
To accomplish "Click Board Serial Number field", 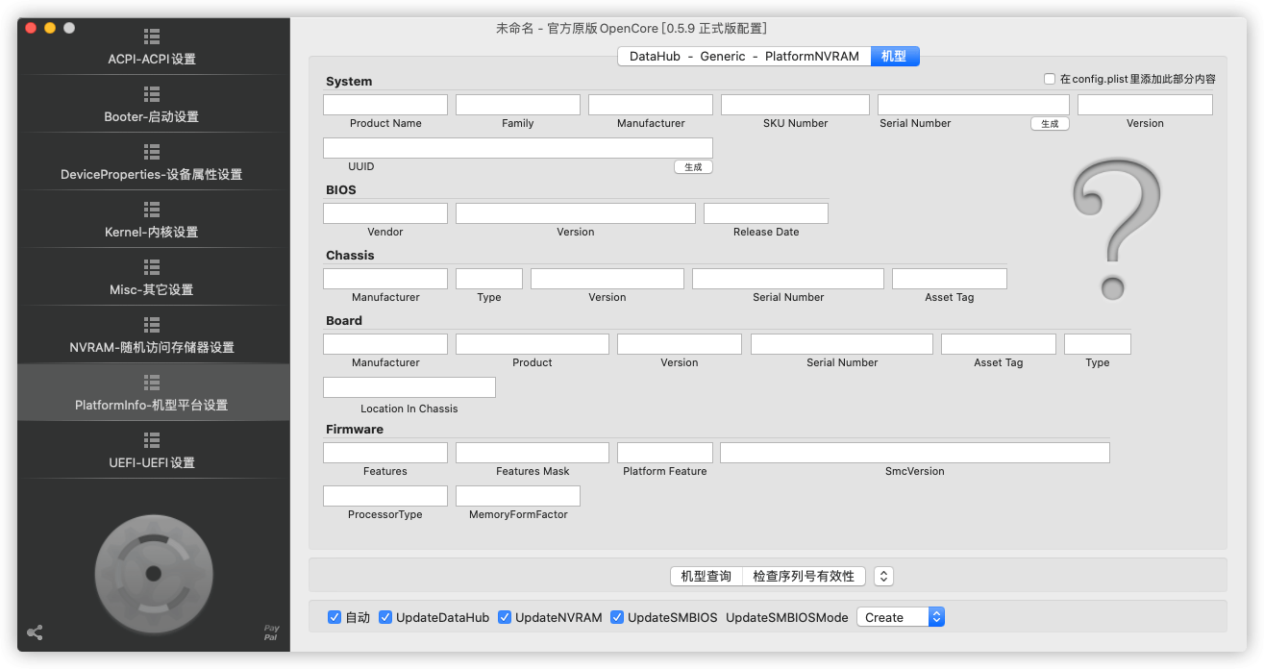I will [x=842, y=344].
